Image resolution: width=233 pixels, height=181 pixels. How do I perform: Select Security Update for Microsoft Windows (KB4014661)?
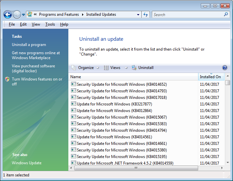(x=122, y=144)
